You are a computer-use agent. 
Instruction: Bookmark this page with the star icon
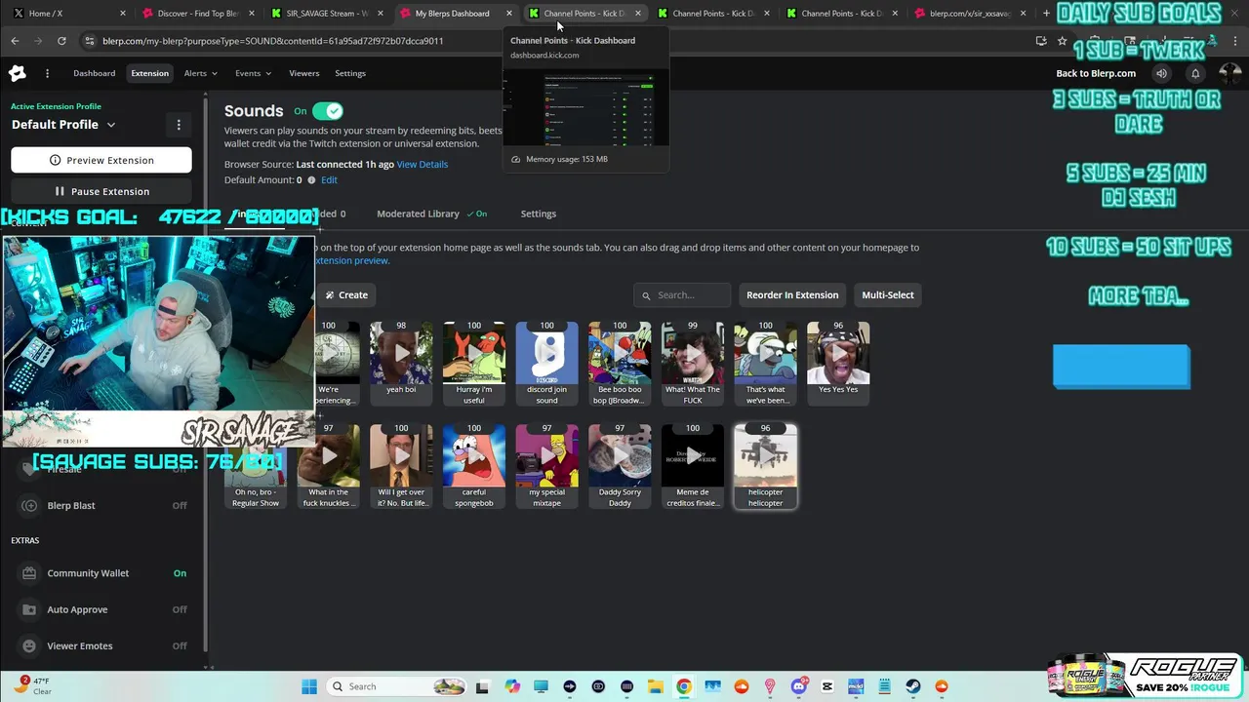[1062, 41]
